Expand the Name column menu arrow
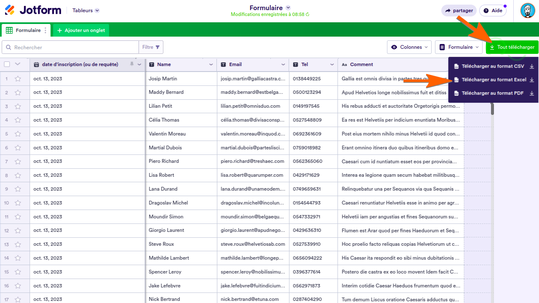Screen dimensions: 539x303 tap(211, 64)
